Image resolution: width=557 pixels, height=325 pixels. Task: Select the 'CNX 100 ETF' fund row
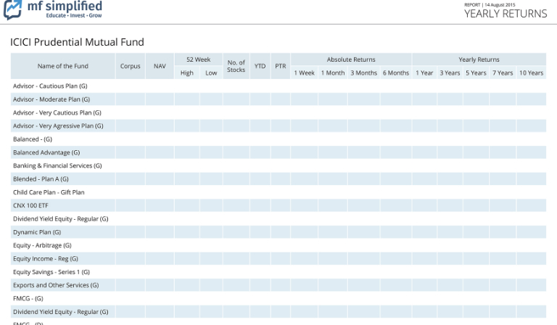(x=278, y=205)
